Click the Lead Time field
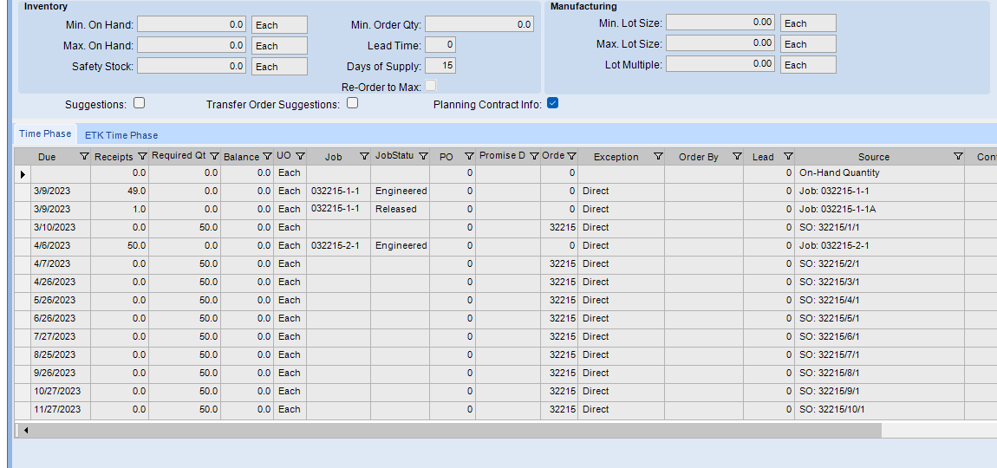 click(440, 44)
